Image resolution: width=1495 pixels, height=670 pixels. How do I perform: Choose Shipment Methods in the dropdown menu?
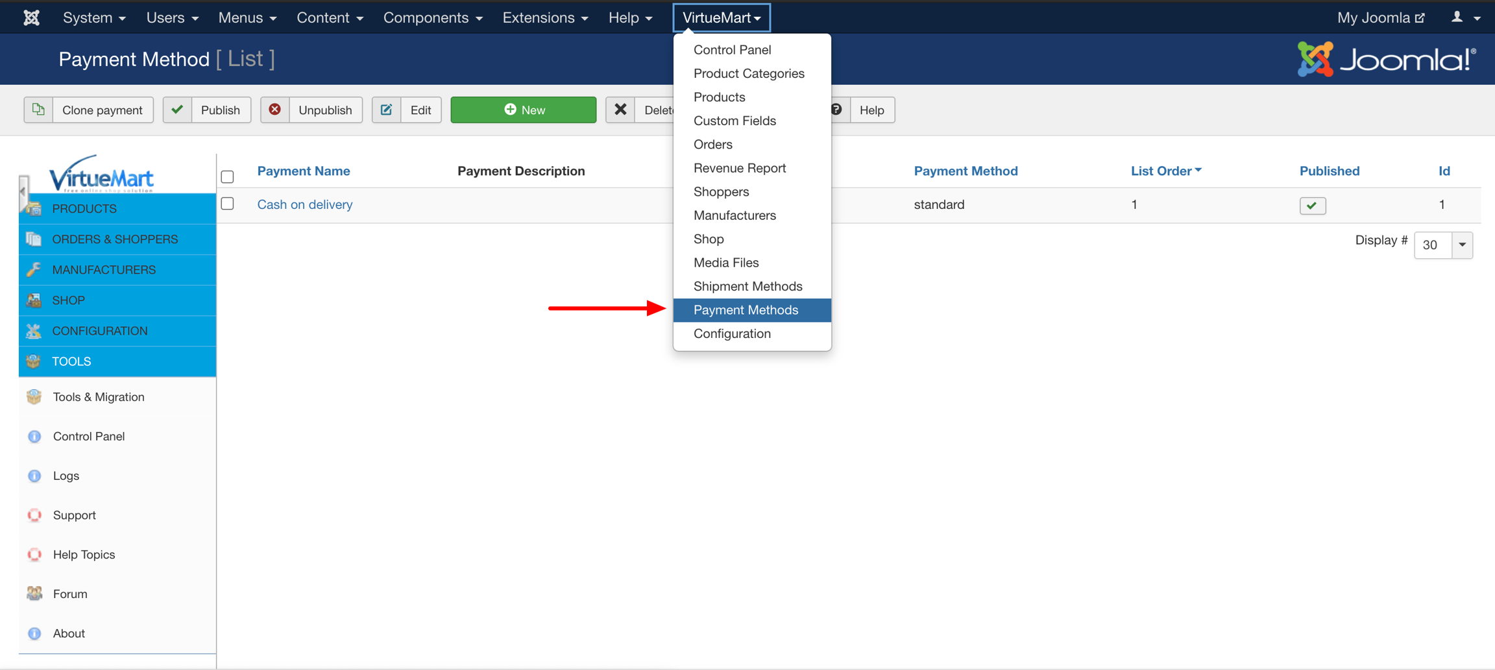747,286
